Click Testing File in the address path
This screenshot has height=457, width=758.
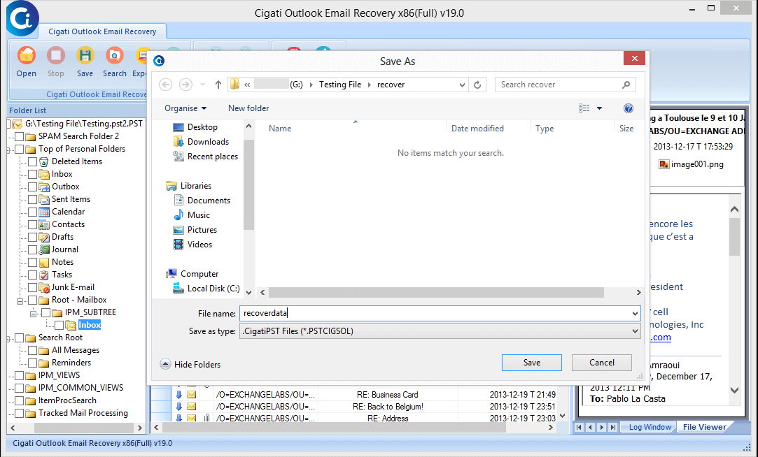click(x=340, y=85)
